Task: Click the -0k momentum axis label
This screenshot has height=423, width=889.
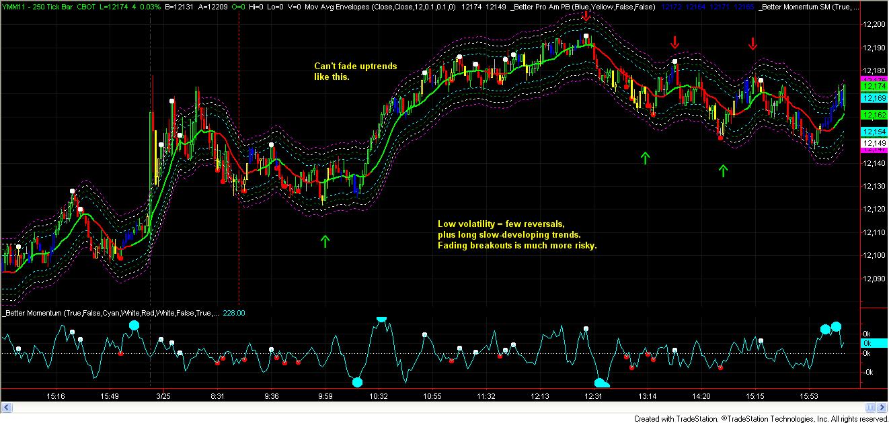Action: (x=867, y=372)
